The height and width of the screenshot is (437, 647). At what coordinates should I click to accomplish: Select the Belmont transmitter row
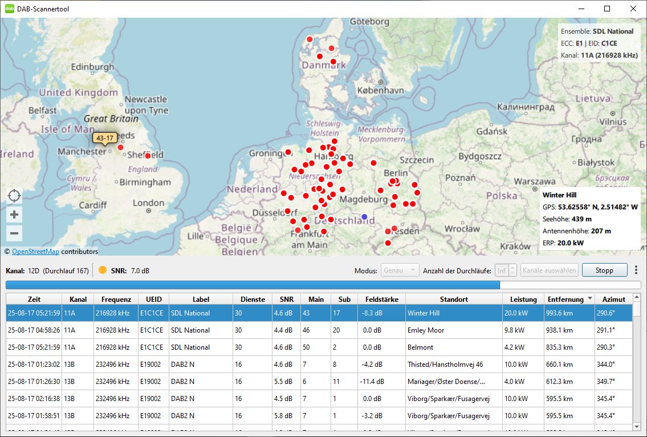click(x=319, y=347)
